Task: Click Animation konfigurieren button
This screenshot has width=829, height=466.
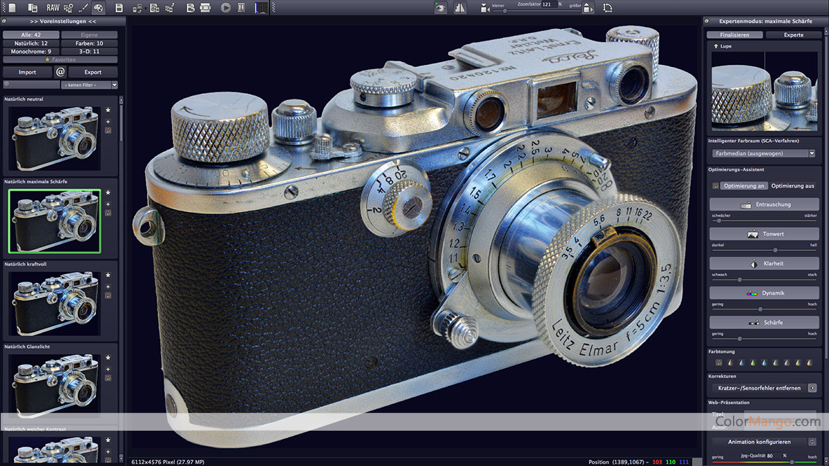Action: point(759,442)
